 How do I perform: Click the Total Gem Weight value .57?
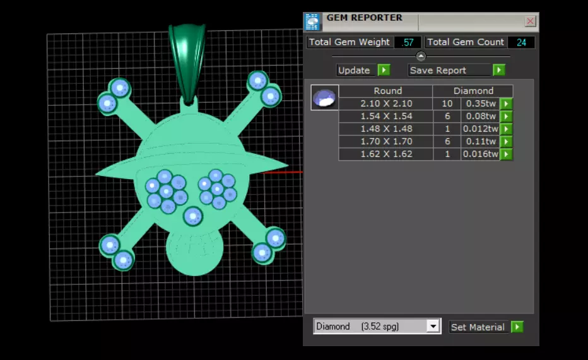pos(408,42)
